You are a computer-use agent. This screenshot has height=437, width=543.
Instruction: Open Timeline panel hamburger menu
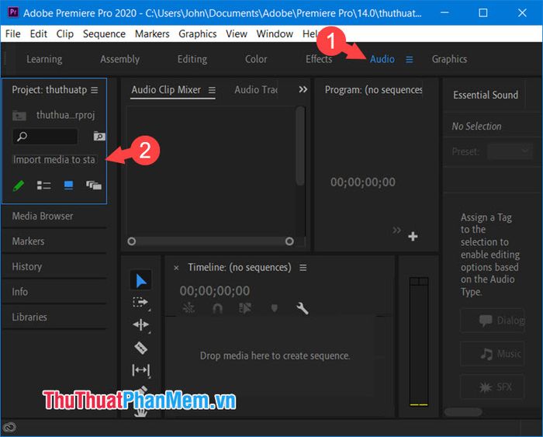point(303,268)
